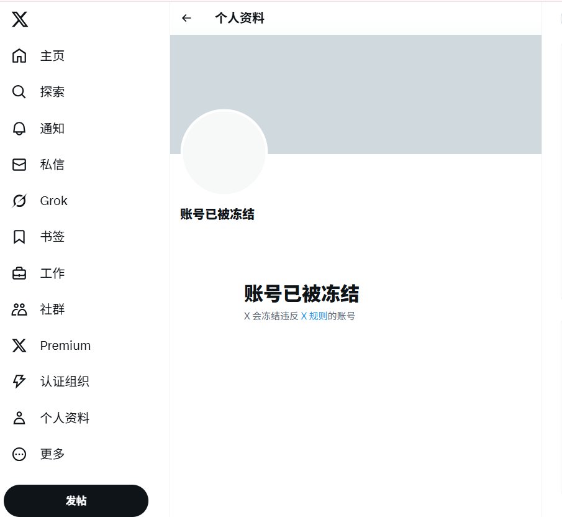Screen dimensions: 562x517
Task: Open 社群 (Communities) people icon
Action: [19, 309]
